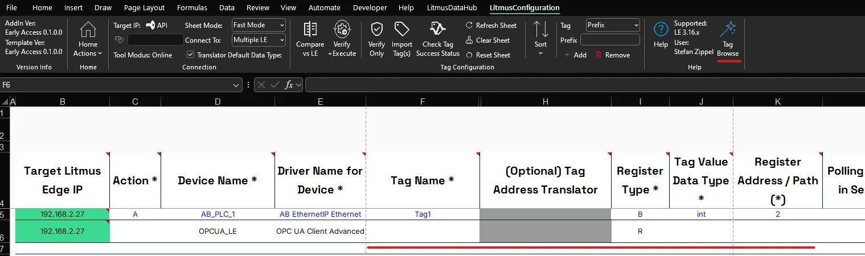This screenshot has height=256, width=865.
Task: Select the OPCUA_LE cell
Action: coord(218,232)
